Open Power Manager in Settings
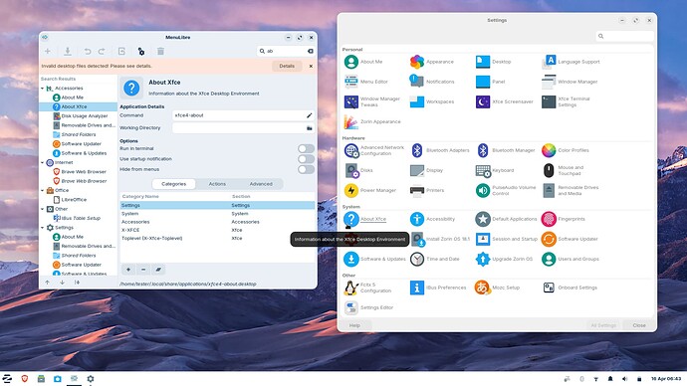The height and width of the screenshot is (386, 687). pyautogui.click(x=370, y=190)
